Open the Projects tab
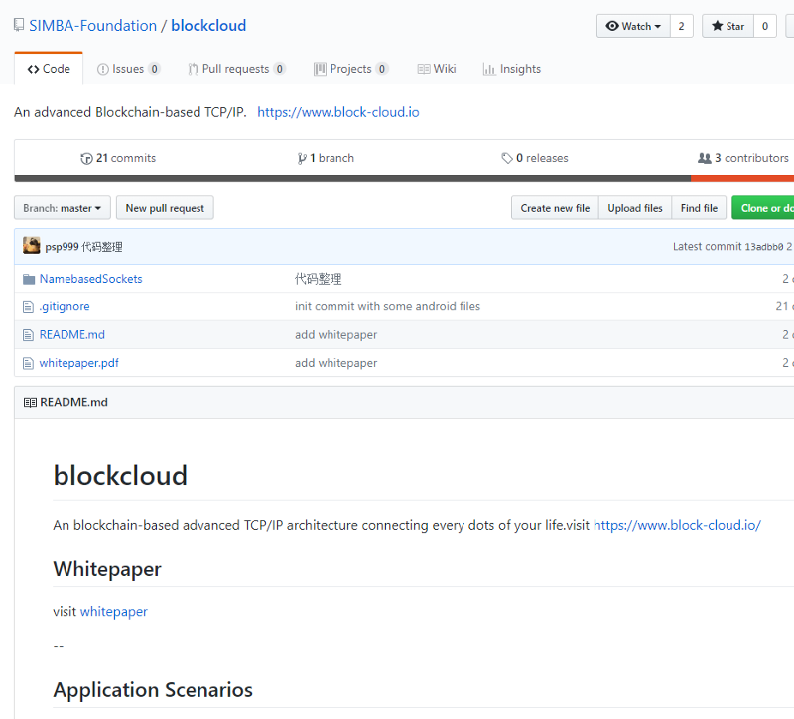The width and height of the screenshot is (794, 719). (x=351, y=69)
